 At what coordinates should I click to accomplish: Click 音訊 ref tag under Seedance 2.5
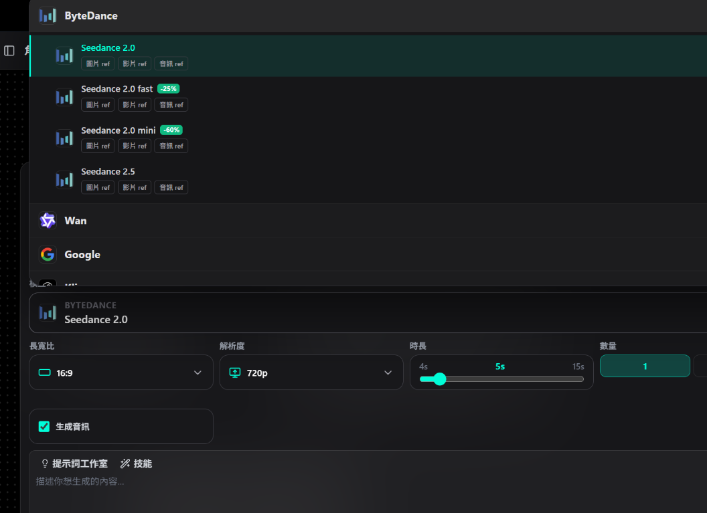(x=171, y=187)
